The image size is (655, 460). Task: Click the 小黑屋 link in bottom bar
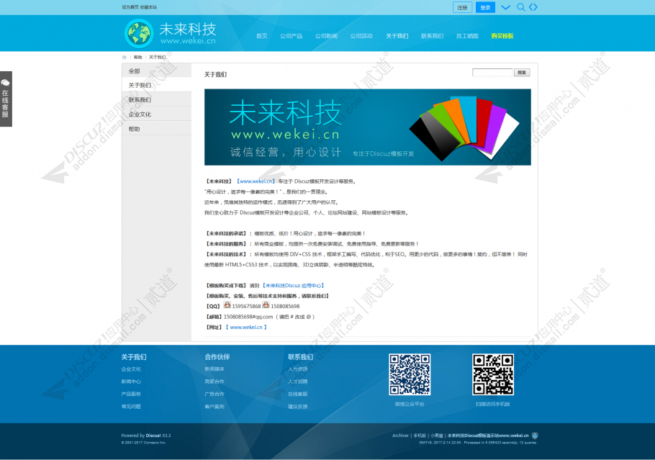pyautogui.click(x=436, y=436)
